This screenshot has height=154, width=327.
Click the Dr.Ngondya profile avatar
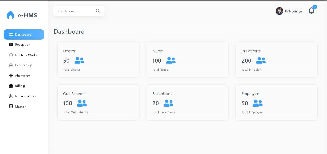point(279,11)
